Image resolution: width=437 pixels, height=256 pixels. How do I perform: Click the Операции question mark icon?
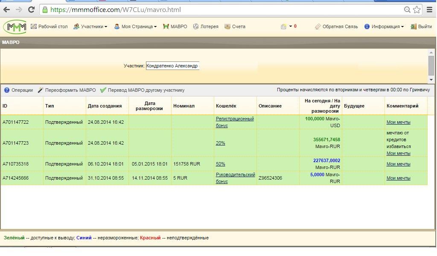[7, 90]
